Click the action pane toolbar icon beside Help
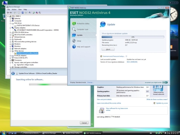 [x=26, y=13]
